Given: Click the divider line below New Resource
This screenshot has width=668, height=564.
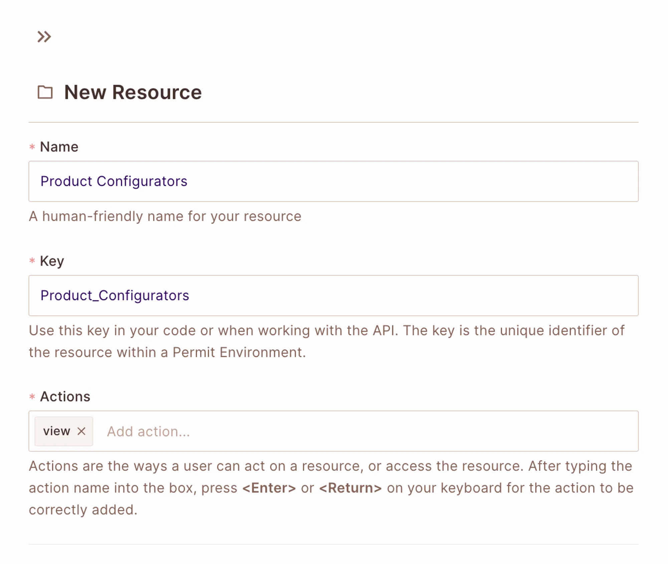Looking at the screenshot, I should (333, 122).
